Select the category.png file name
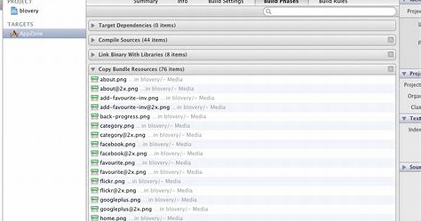Image resolution: width=421 pixels, height=221 pixels. [x=117, y=126]
